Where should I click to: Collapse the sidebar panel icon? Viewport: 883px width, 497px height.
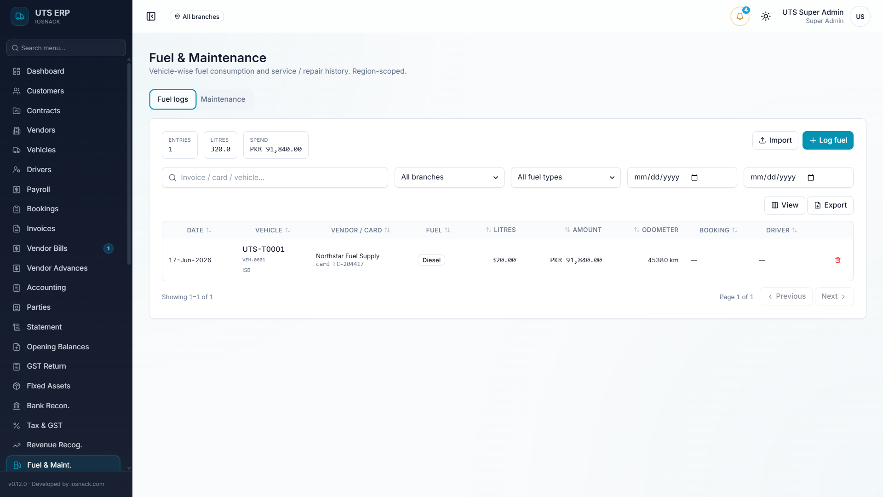[151, 17]
